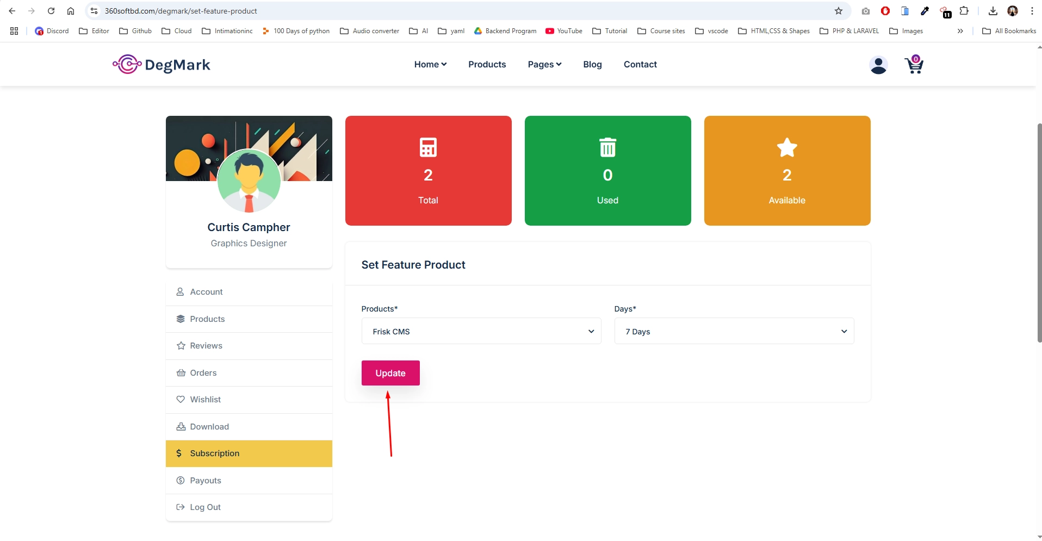1042x541 pixels.
Task: Open the Course sites bookmark folder
Action: (x=661, y=31)
